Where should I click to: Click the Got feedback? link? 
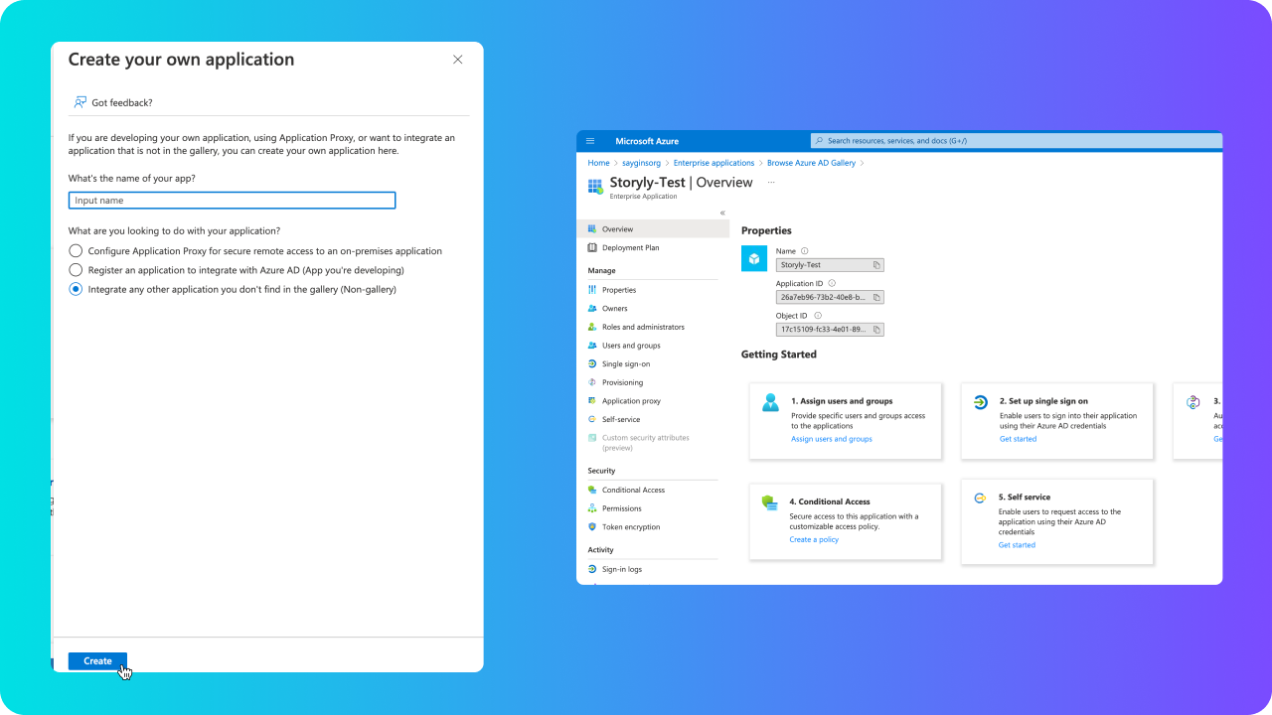coord(122,102)
